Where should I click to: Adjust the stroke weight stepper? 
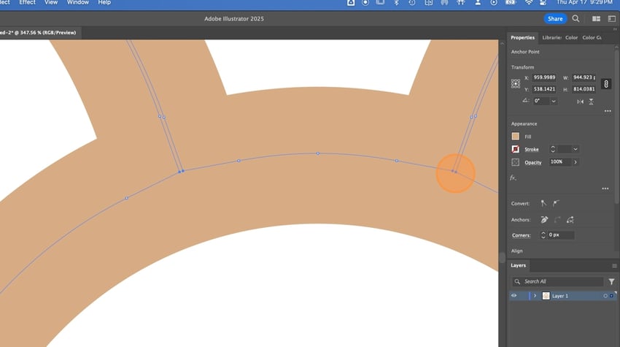[x=553, y=149]
